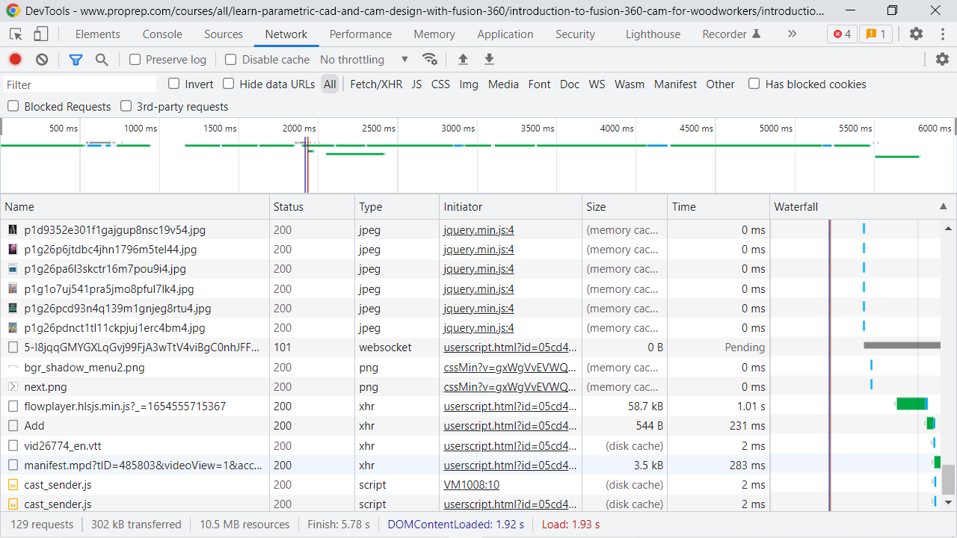
Task: Sort by Waterfall column arrow
Action: pyautogui.click(x=943, y=207)
